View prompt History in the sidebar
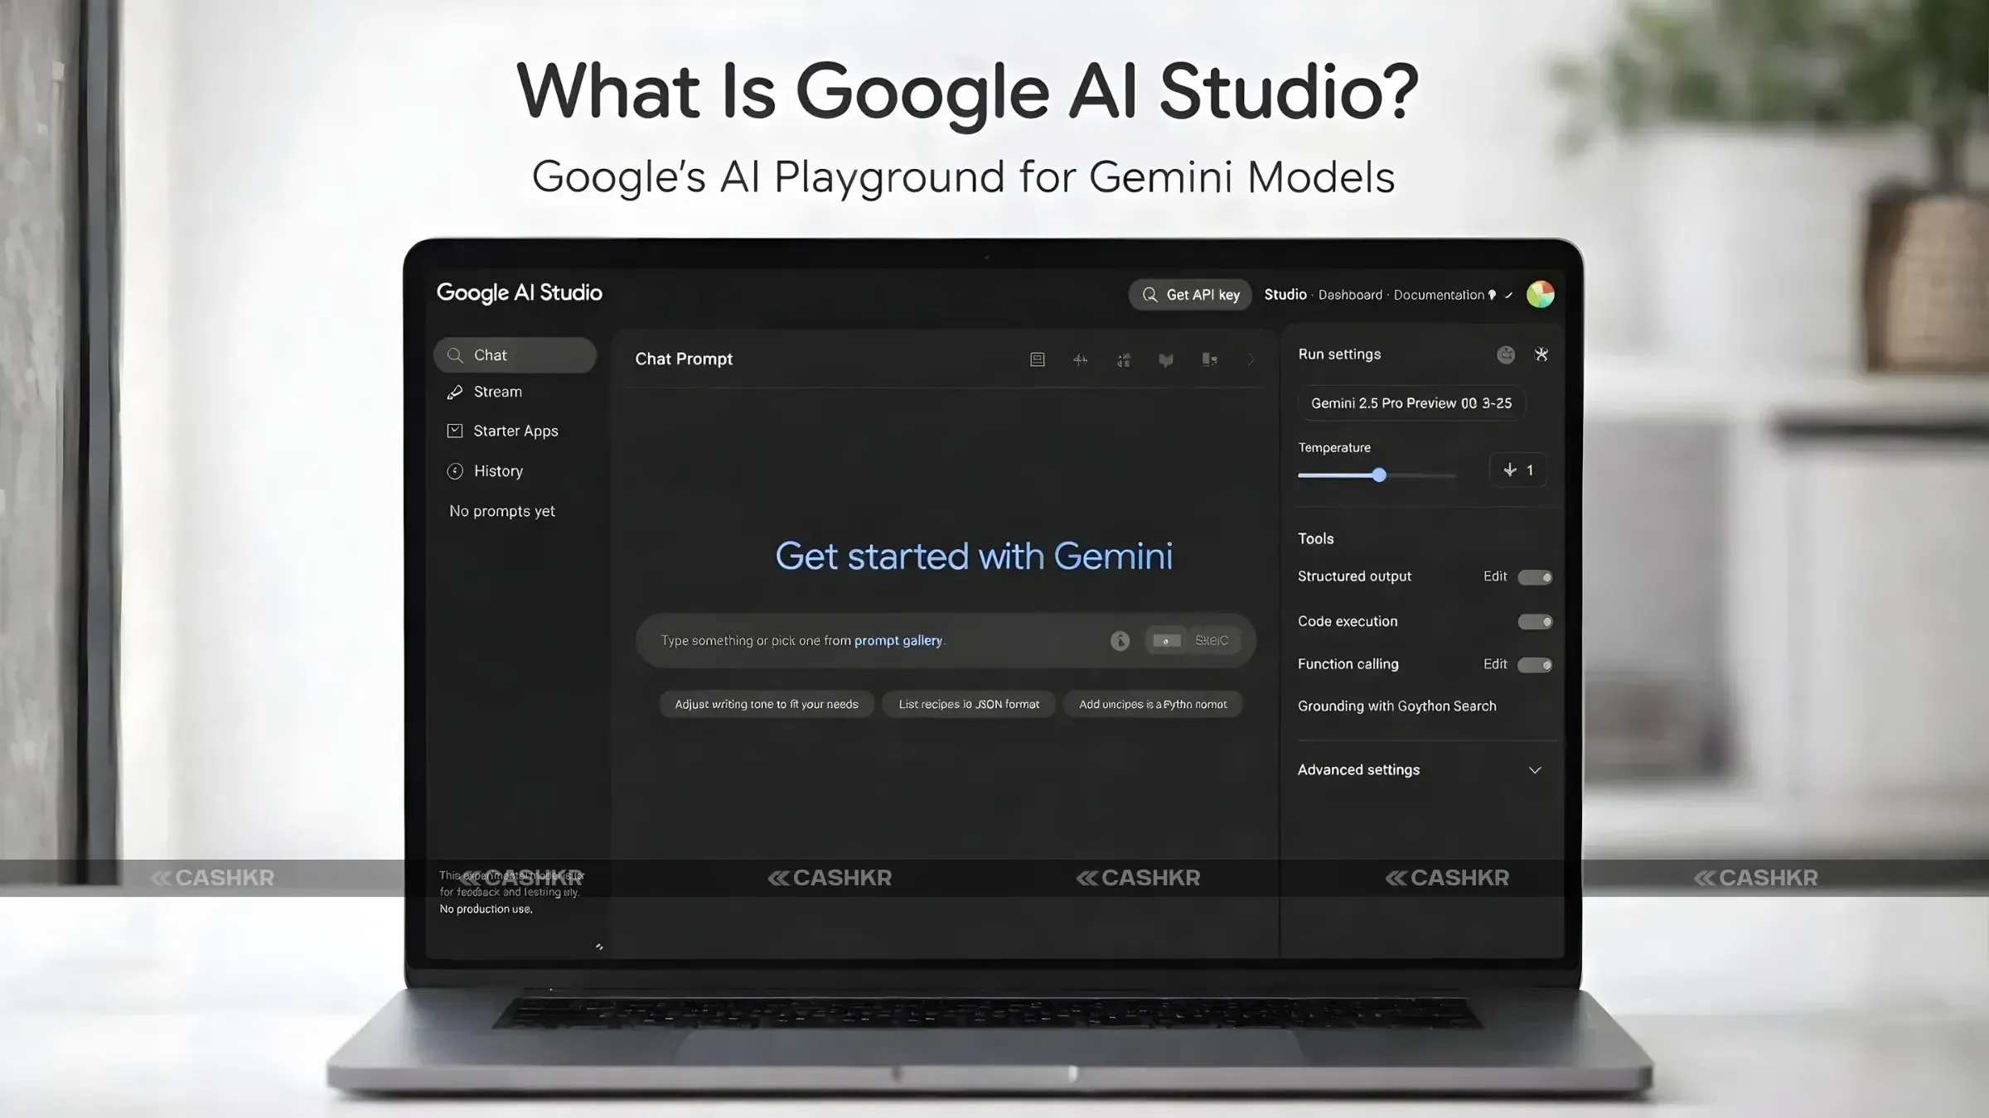This screenshot has width=1989, height=1118. click(497, 471)
